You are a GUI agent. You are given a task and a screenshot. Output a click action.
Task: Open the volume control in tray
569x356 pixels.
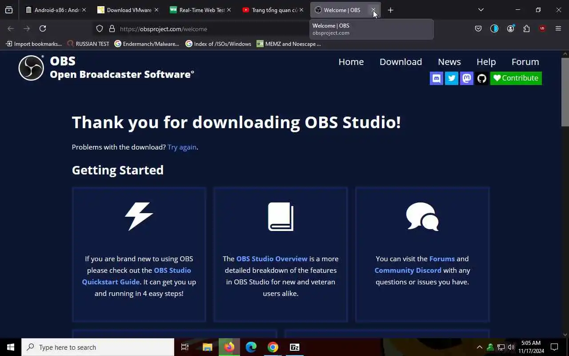pyautogui.click(x=511, y=347)
